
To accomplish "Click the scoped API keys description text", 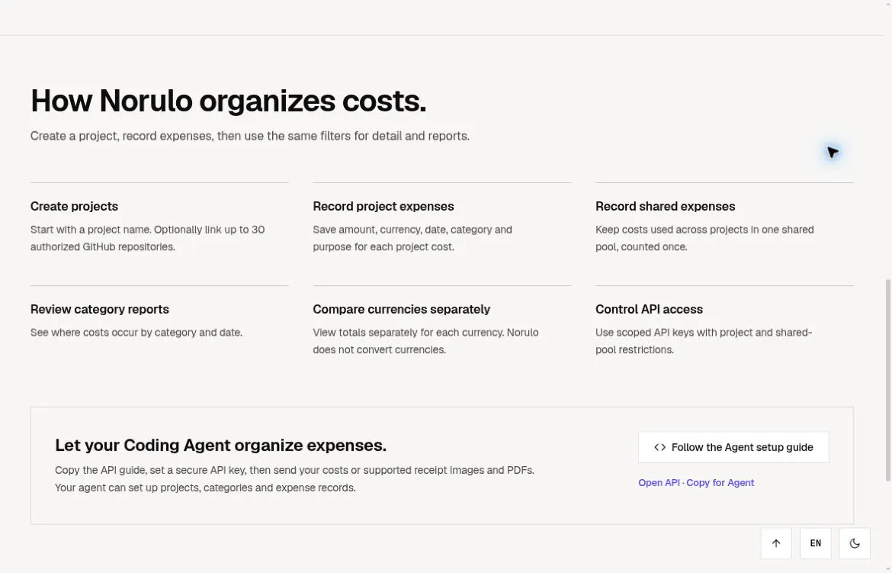I will pos(704,340).
